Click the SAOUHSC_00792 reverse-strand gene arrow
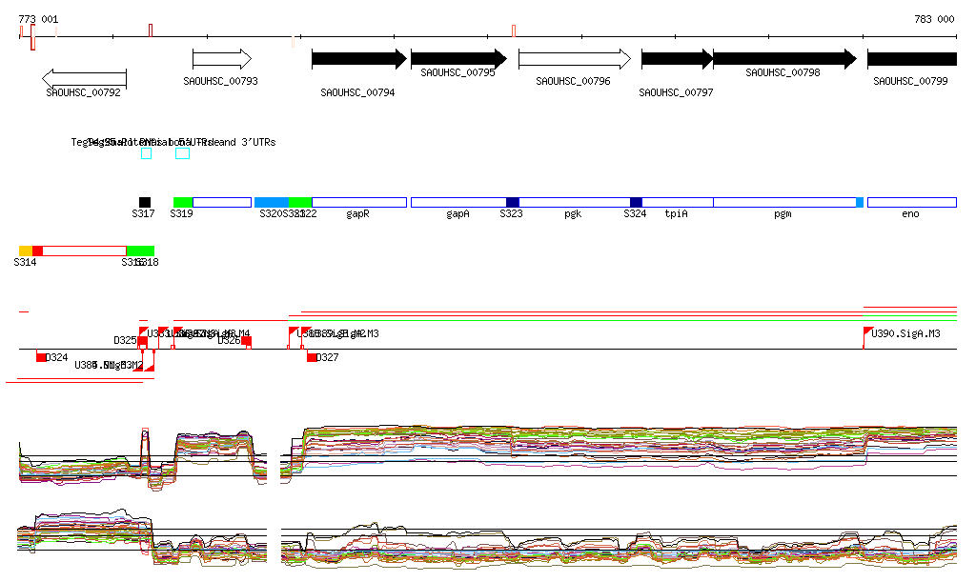 pyautogui.click(x=84, y=78)
